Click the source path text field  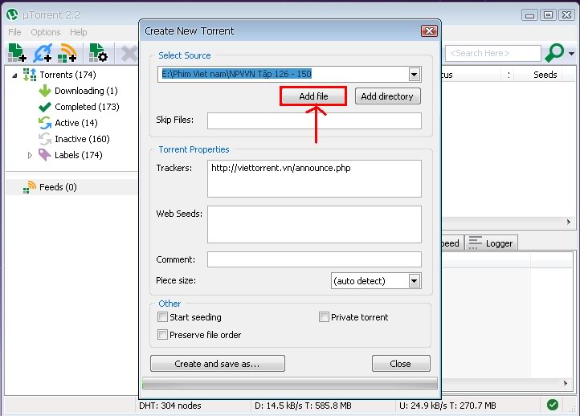click(284, 75)
